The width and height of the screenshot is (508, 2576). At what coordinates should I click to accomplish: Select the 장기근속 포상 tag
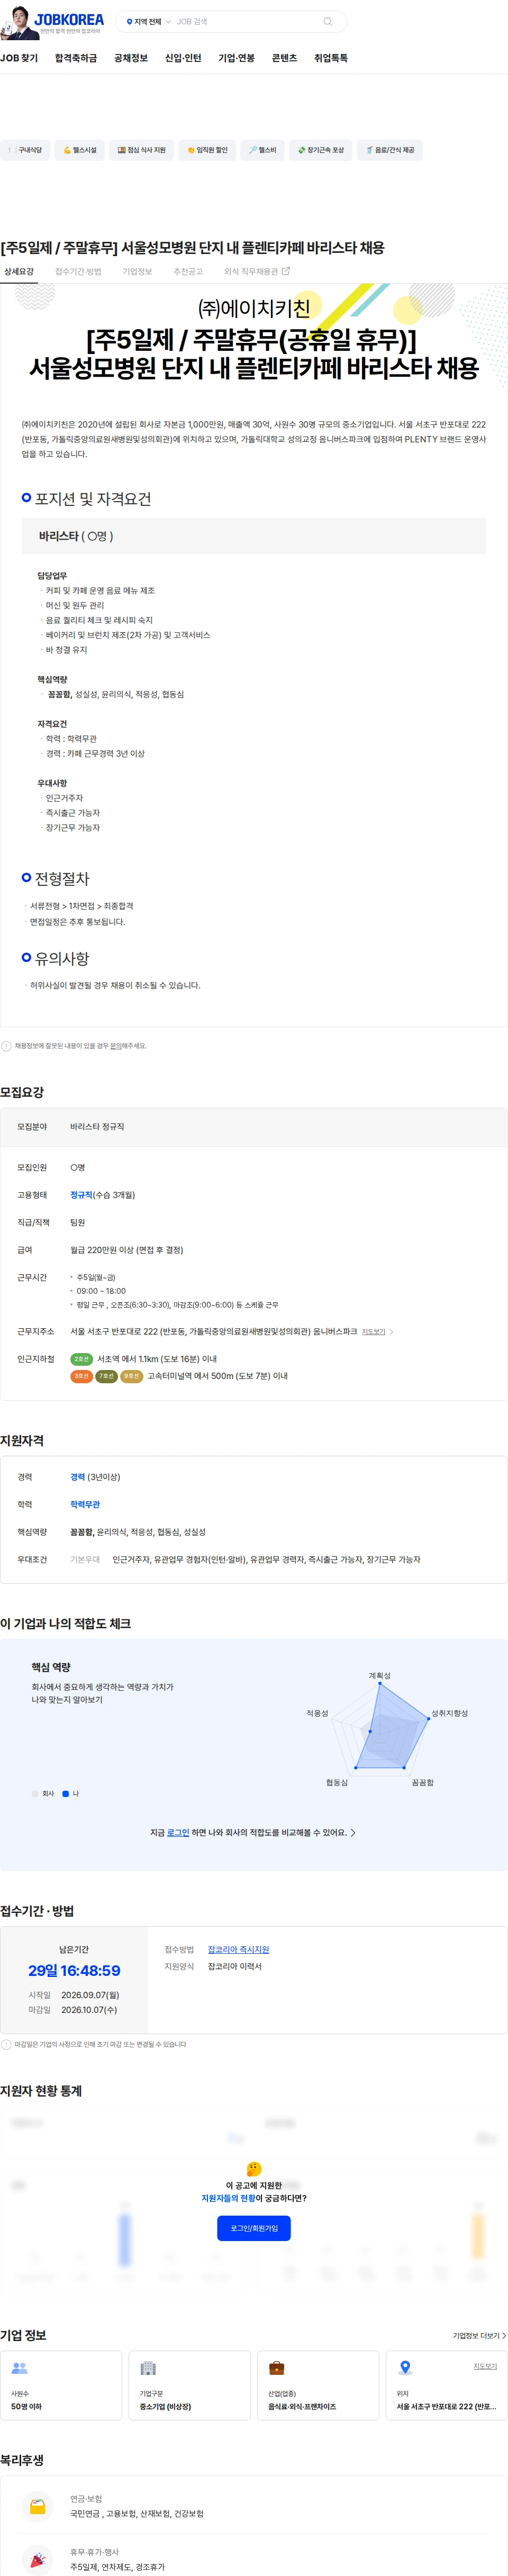pyautogui.click(x=320, y=150)
